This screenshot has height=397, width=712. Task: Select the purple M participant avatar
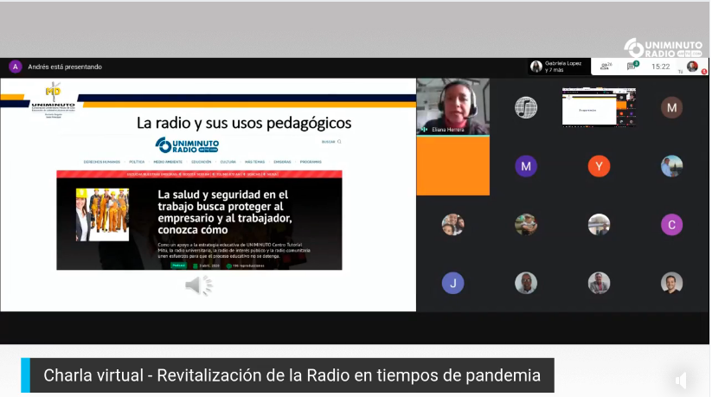526,166
